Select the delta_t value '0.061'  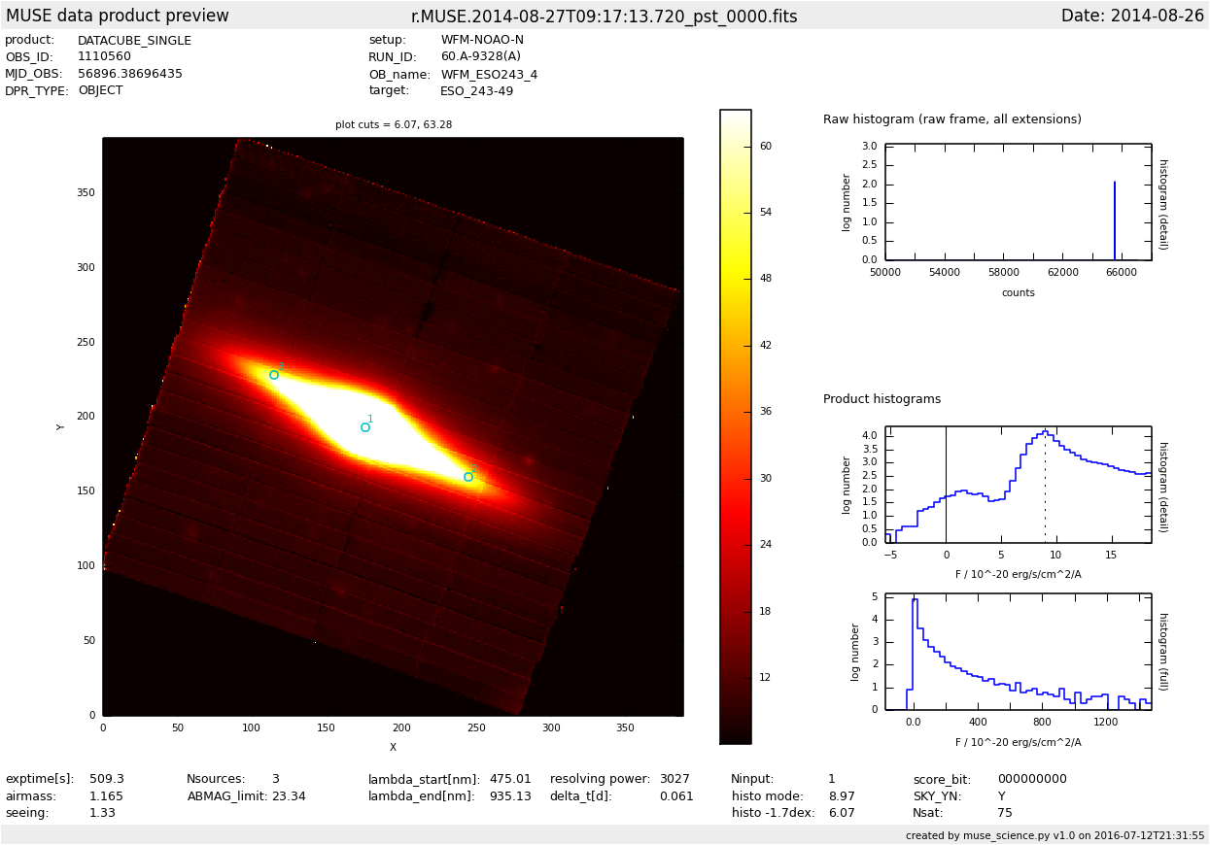[676, 796]
